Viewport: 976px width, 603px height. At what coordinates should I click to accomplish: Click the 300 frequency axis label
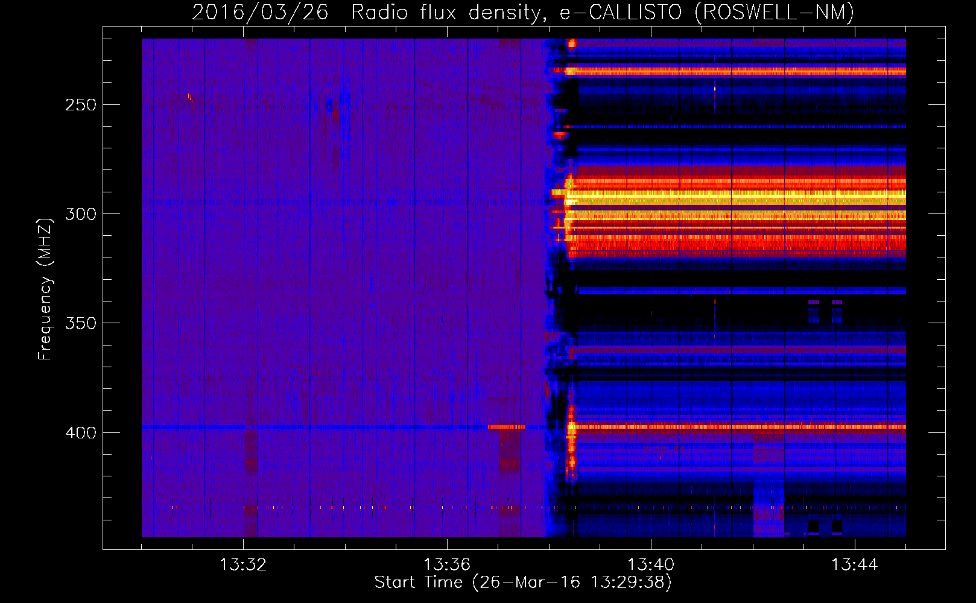coord(81,214)
